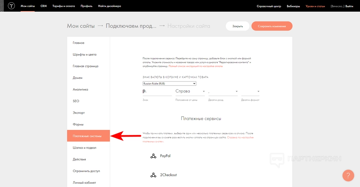360x187 pixels.
Task: Open the decimal separator dropdown
Action: pyautogui.click(x=223, y=91)
